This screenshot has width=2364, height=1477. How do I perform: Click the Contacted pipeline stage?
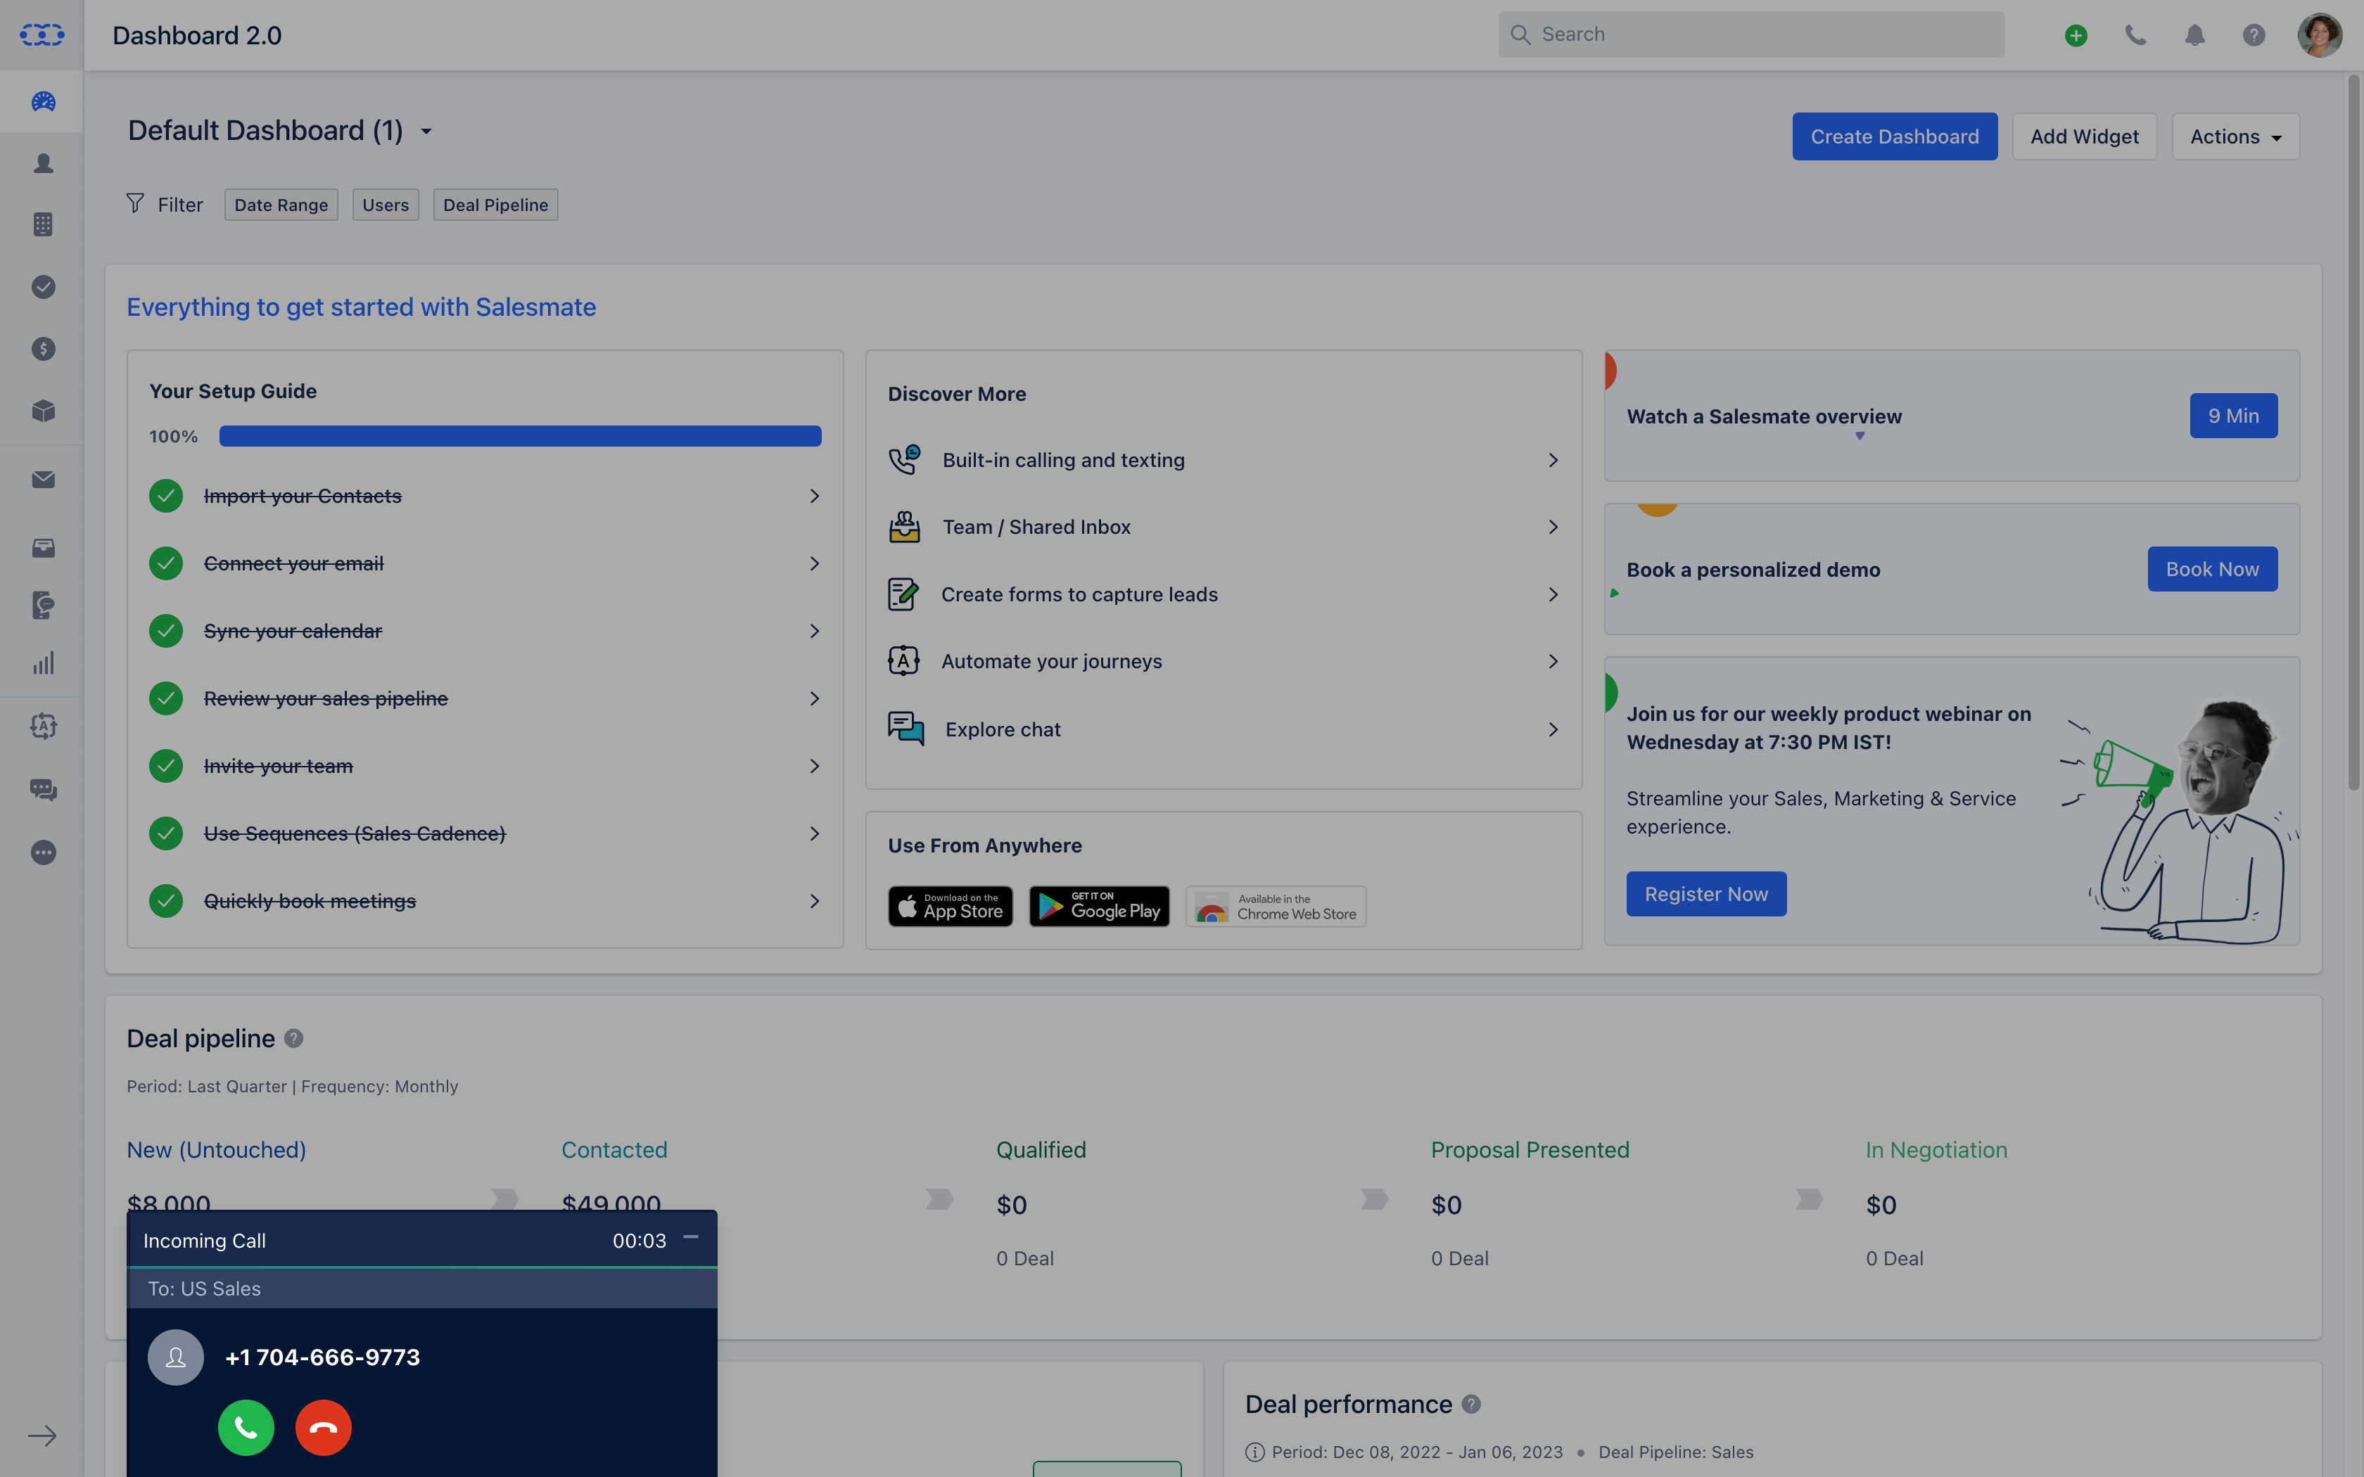(614, 1150)
